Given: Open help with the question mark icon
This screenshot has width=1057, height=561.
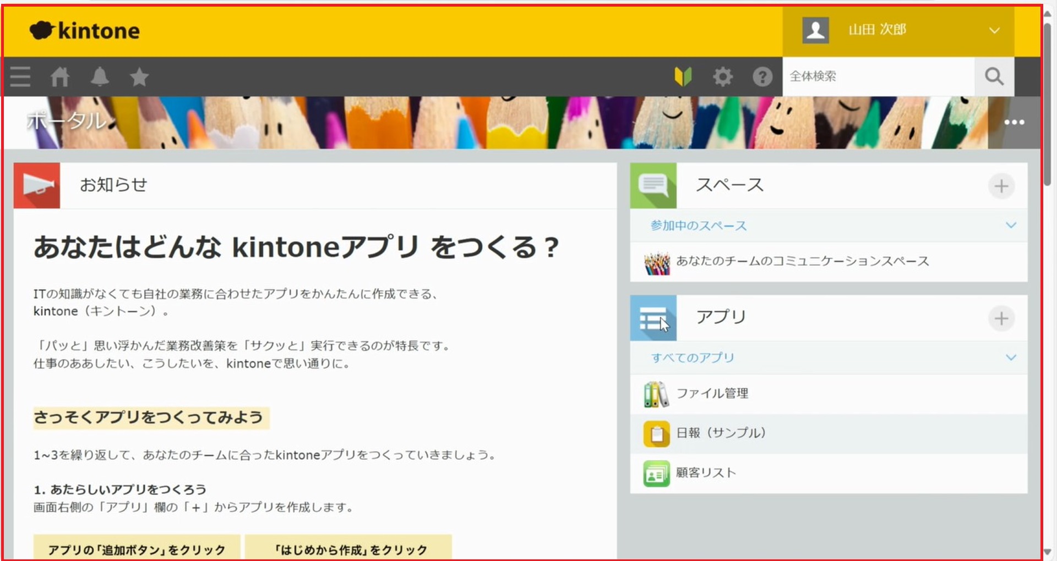Looking at the screenshot, I should pos(762,76).
